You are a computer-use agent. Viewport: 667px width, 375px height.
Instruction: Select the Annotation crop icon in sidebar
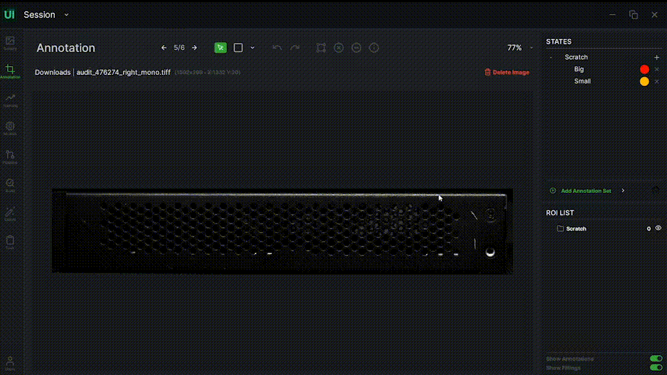pyautogui.click(x=10, y=71)
